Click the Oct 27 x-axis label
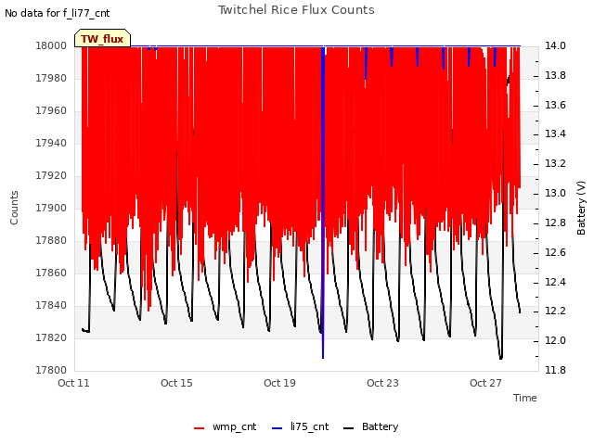The image size is (594, 445). click(x=485, y=383)
